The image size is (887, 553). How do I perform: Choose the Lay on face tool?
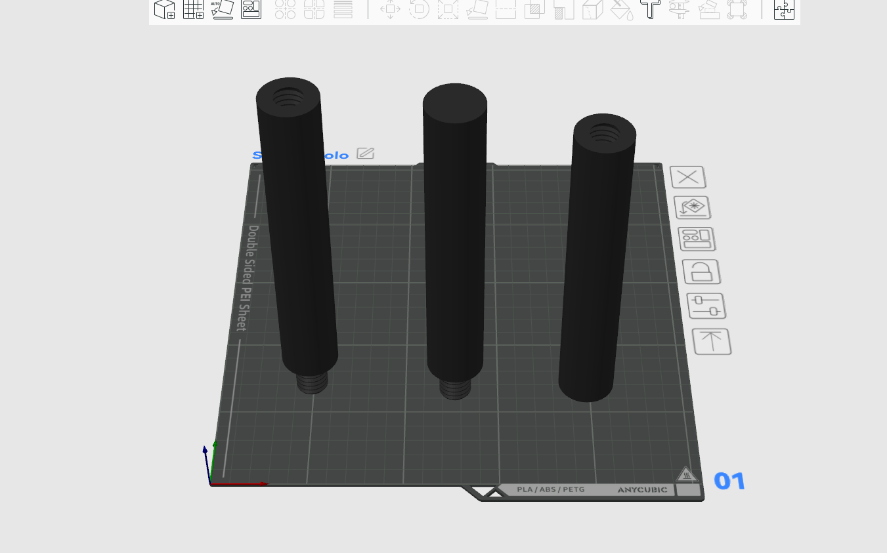tap(477, 9)
